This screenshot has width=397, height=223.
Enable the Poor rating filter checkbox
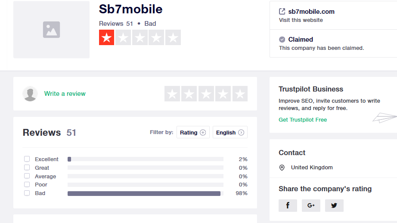click(x=27, y=184)
